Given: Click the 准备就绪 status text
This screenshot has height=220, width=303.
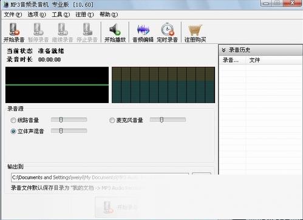Looking at the screenshot, I should (x=51, y=51).
